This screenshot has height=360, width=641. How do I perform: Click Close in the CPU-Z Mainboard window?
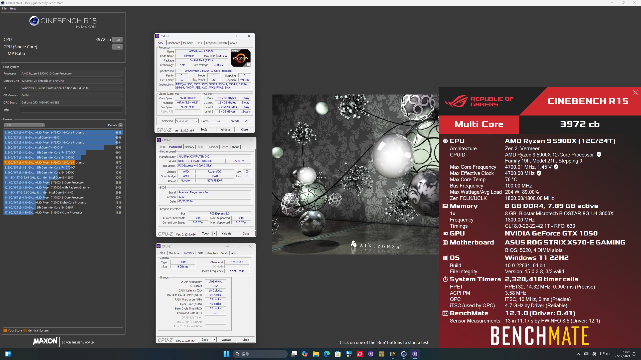pyautogui.click(x=246, y=233)
